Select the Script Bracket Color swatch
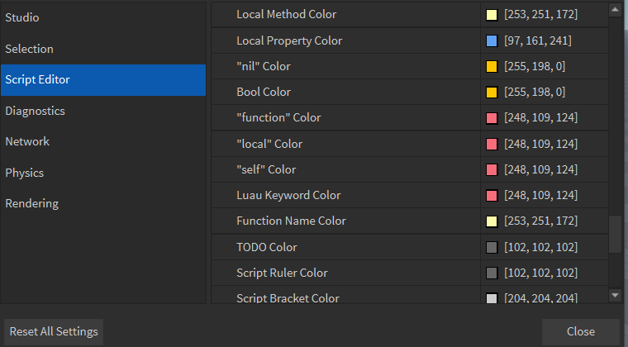Image resolution: width=628 pixels, height=347 pixels. click(x=492, y=298)
